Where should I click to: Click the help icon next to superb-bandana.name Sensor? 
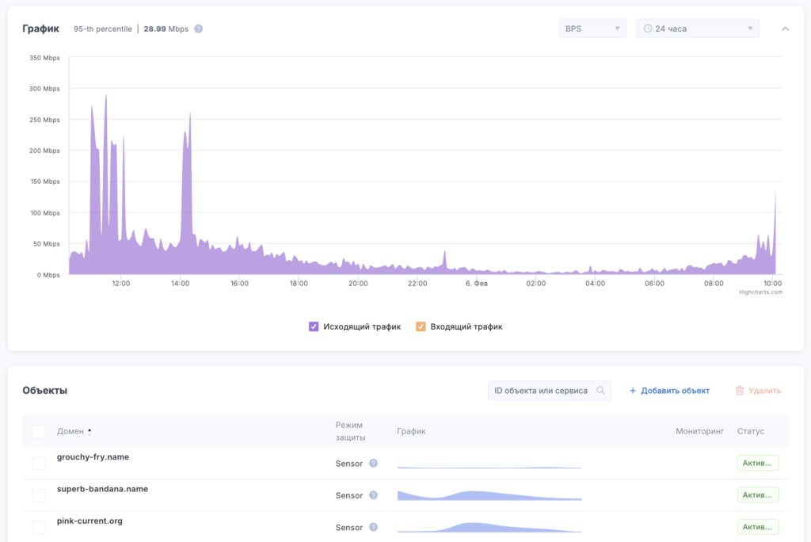[373, 495]
